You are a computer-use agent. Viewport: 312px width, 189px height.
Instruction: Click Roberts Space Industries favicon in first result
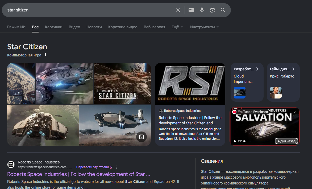pyautogui.click(x=11, y=165)
